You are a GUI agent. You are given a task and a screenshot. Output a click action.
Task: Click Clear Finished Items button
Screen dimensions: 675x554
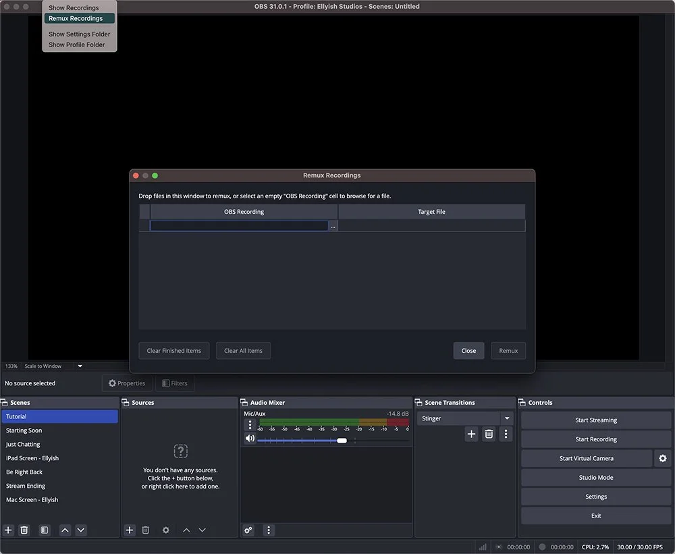(174, 351)
